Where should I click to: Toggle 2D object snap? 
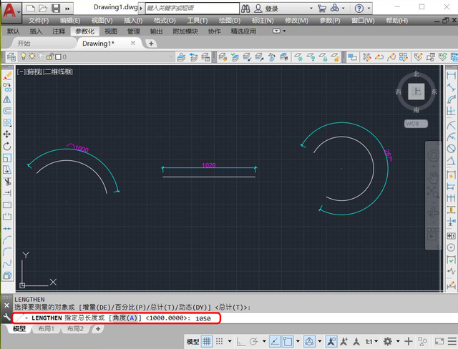(x=288, y=341)
